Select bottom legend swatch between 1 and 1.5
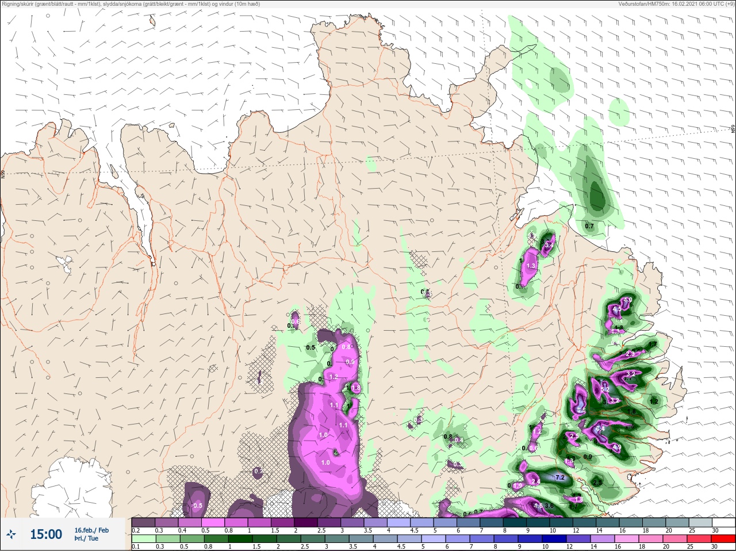 240,539
